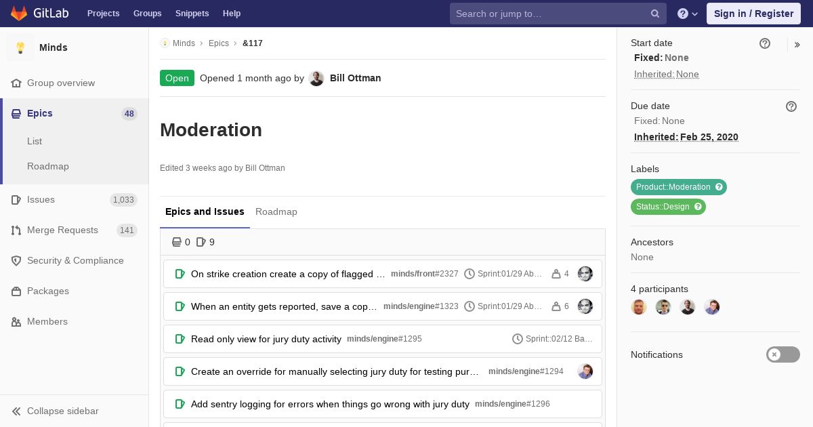The width and height of the screenshot is (813, 427).
Task: Click the Merge Requests sidebar icon
Action: pos(16,230)
